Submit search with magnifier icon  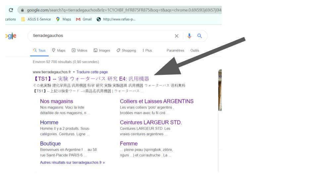[199, 36]
